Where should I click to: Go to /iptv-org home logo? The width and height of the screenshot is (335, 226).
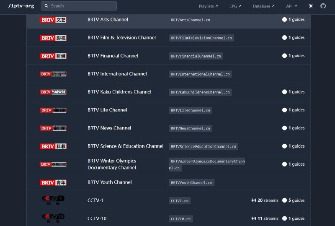tap(21, 6)
